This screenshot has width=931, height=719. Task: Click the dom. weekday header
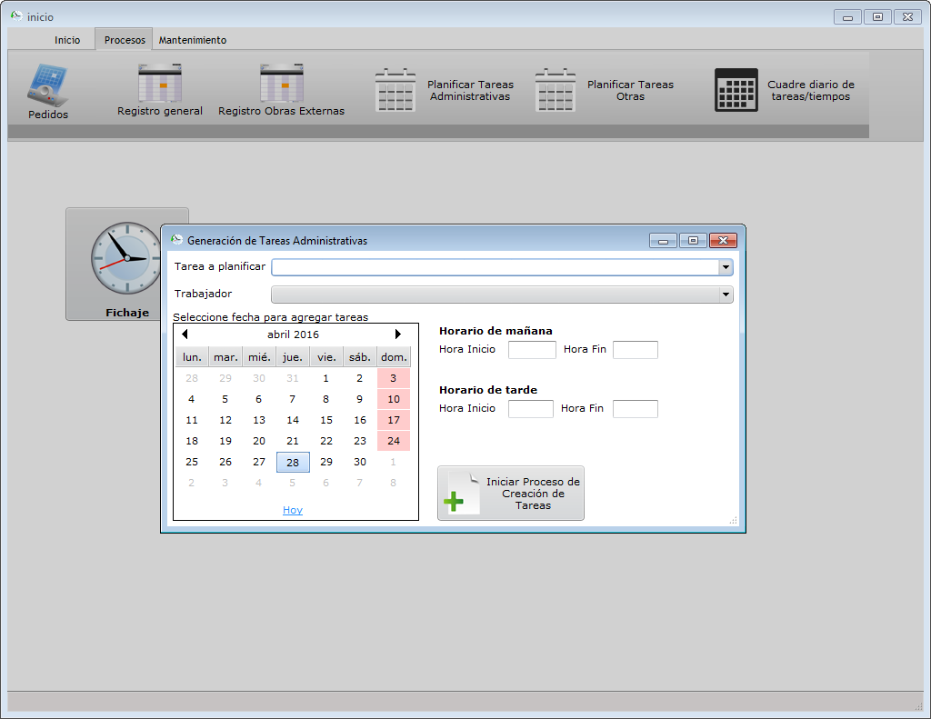394,357
